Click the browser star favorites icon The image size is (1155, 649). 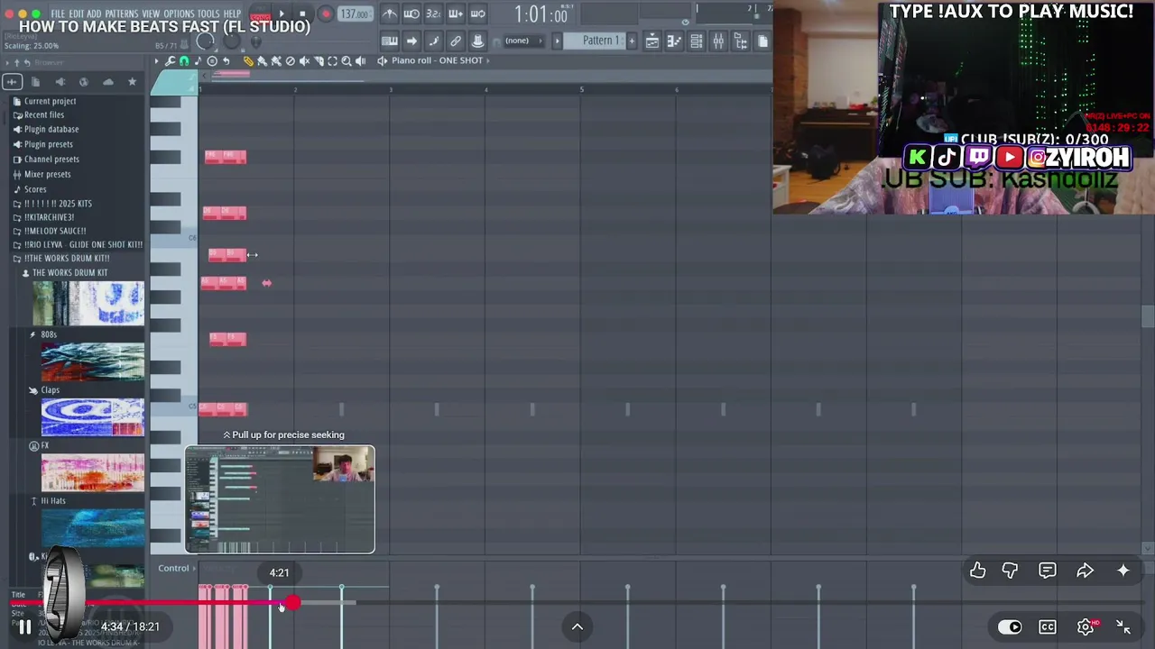pos(132,82)
